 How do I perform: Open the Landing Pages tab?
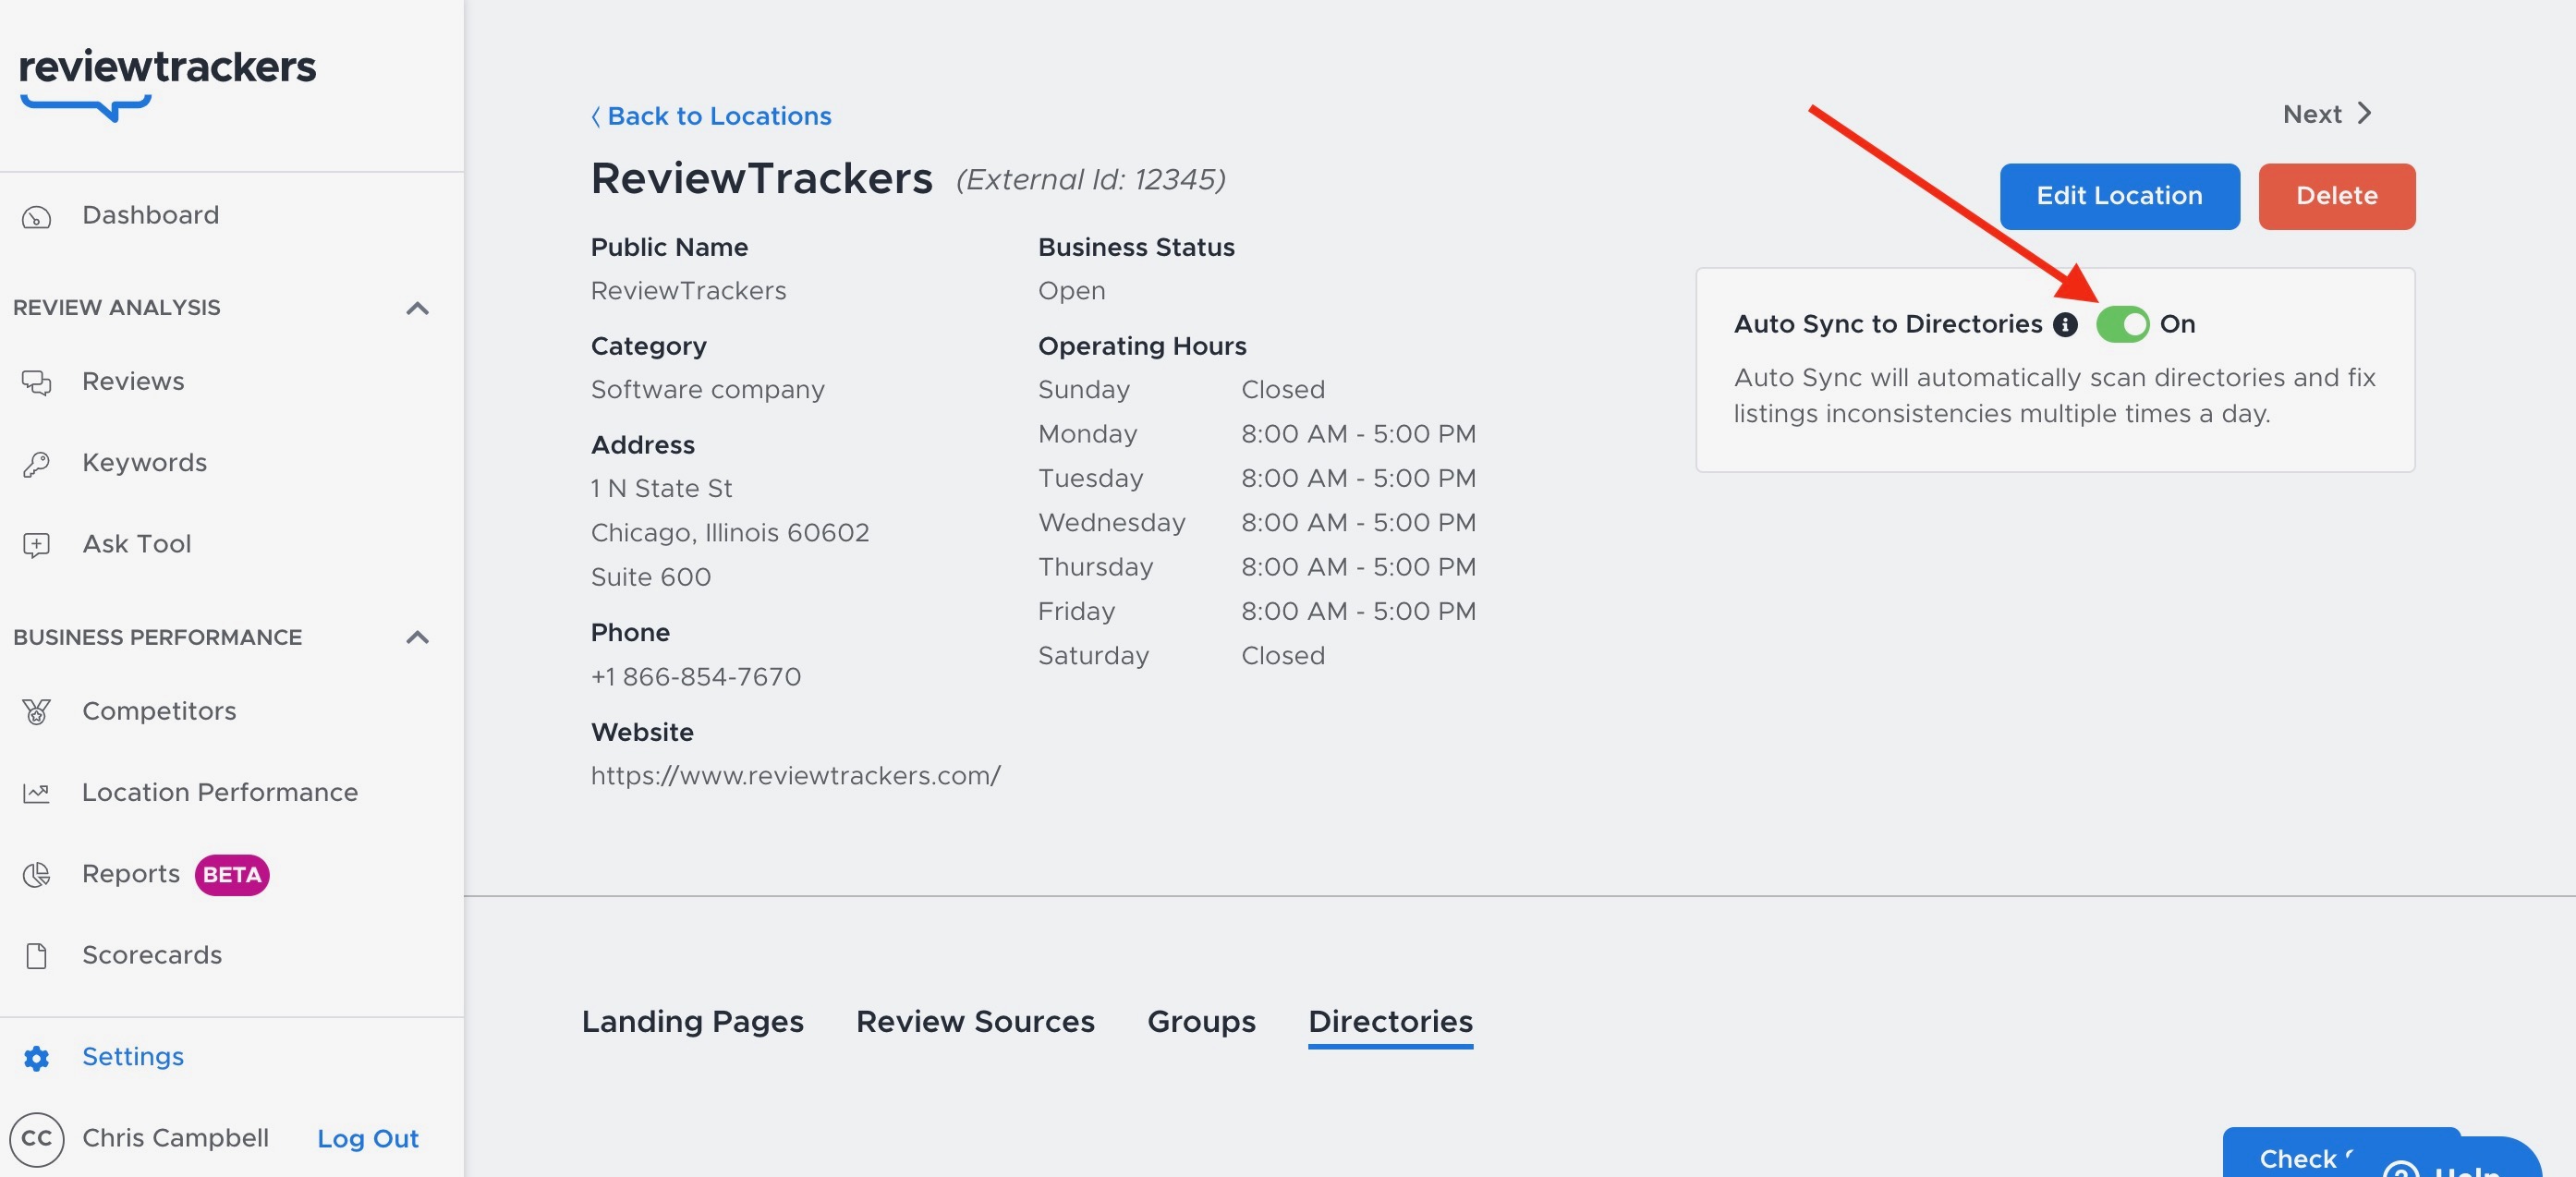692,1021
